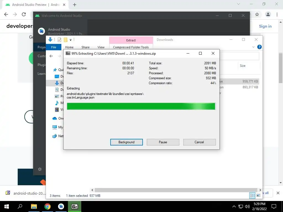Bookmark this page with star
The width and height of the screenshot is (283, 212).
(x=257, y=14)
